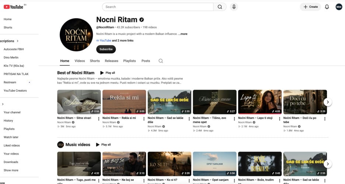The height and width of the screenshot is (184, 345).
Task: Open options for Tišino, evo mene opet video
Action: (234, 119)
